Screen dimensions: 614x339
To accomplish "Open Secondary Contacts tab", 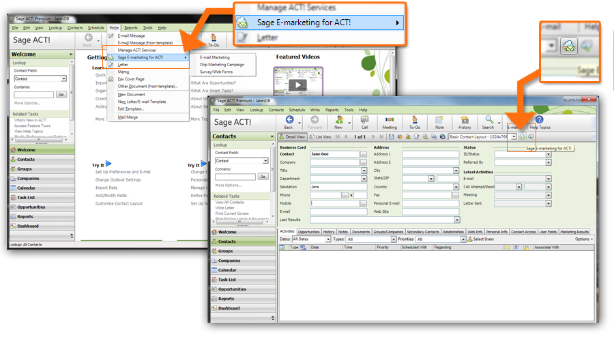I will (423, 232).
